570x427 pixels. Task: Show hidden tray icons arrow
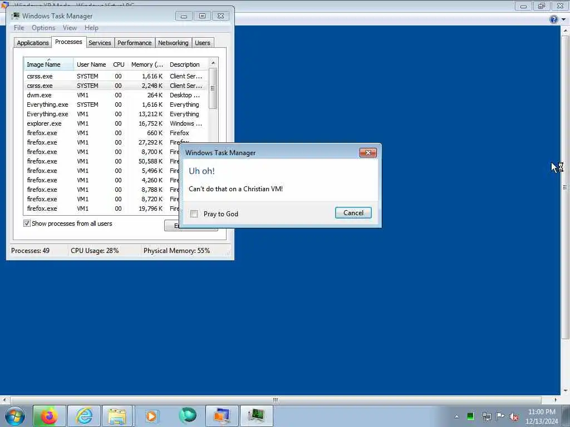coord(456,416)
